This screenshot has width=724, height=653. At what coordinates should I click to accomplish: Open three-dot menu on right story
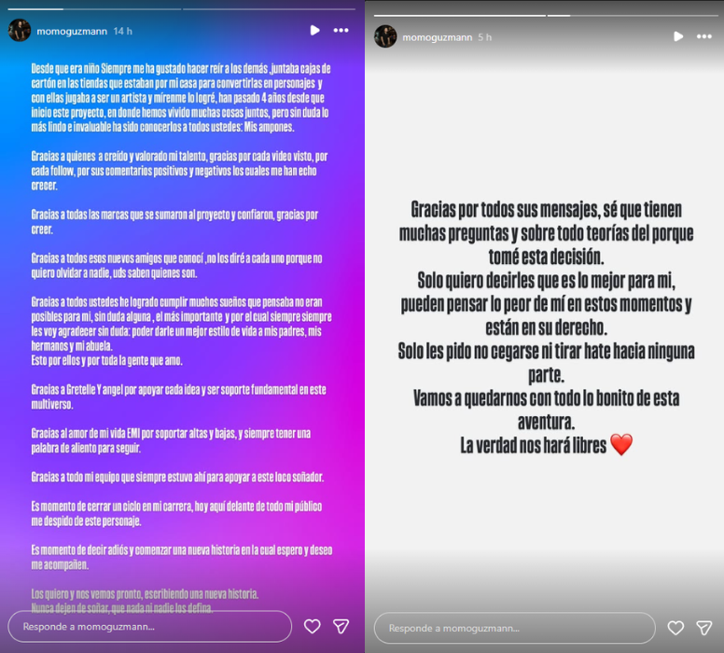click(704, 36)
